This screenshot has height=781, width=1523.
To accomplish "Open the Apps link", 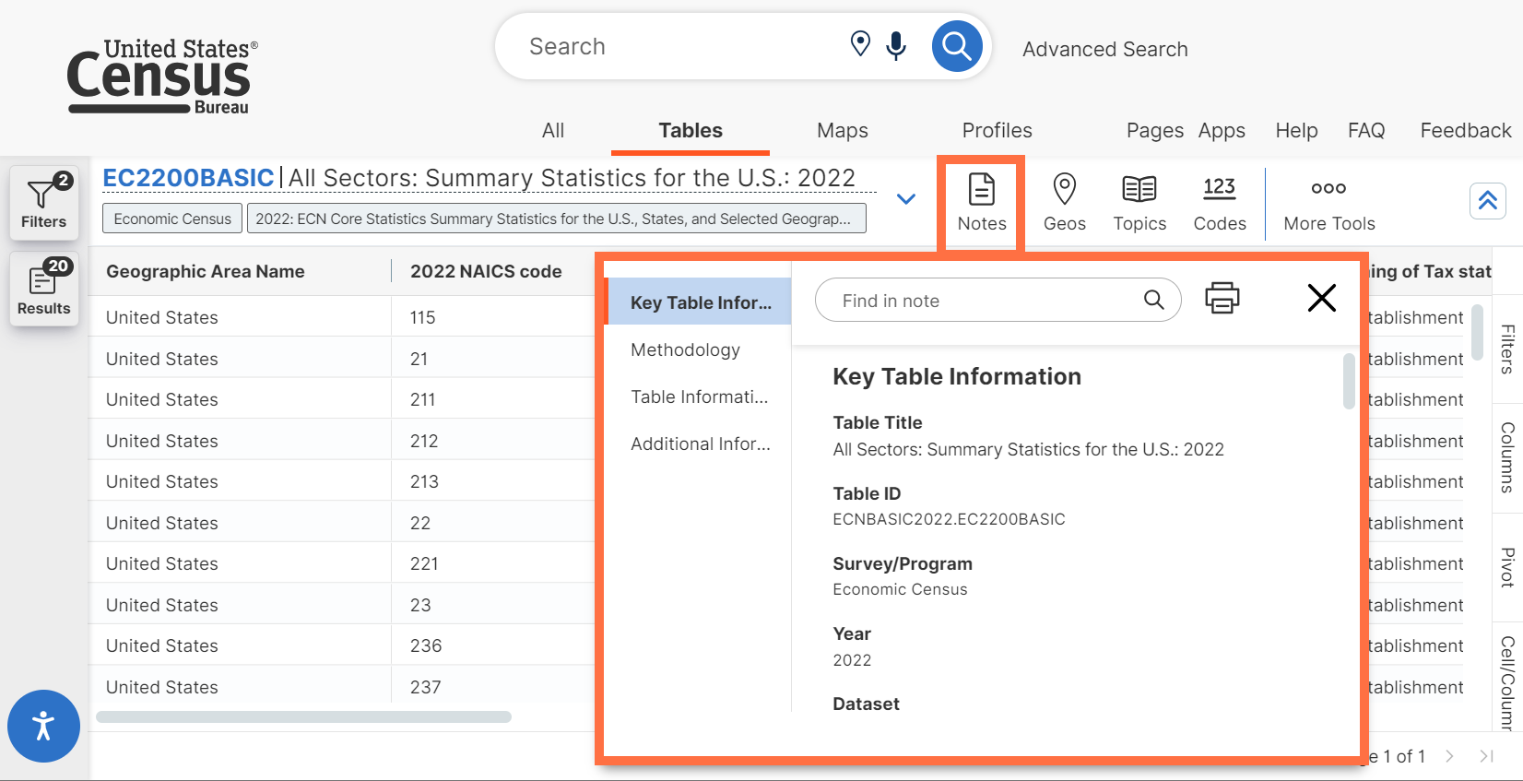I will click(x=1222, y=130).
